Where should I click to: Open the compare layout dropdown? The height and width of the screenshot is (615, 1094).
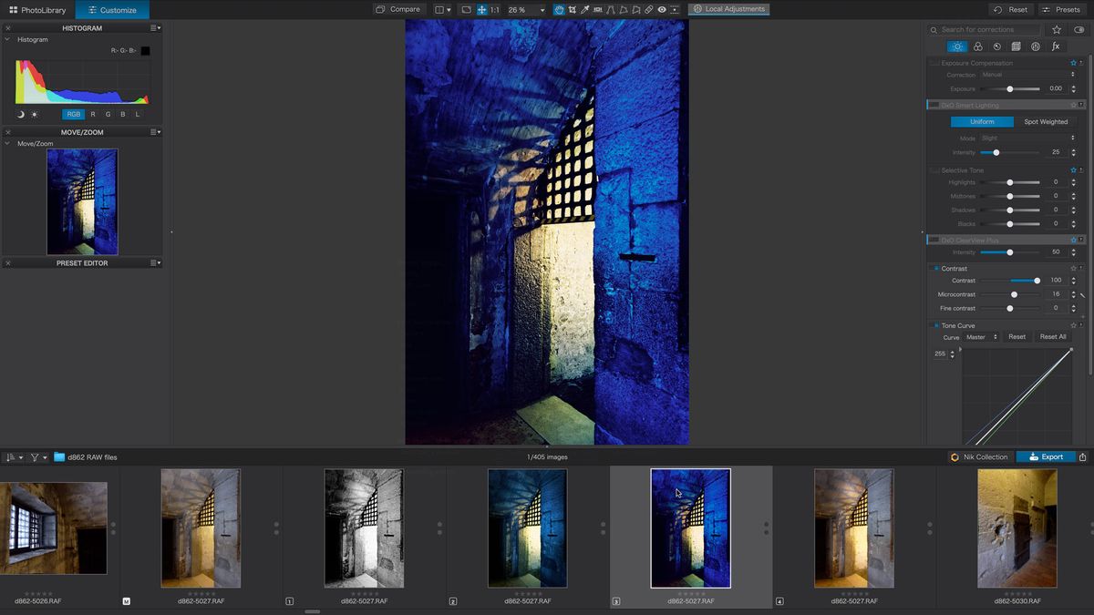click(x=443, y=9)
